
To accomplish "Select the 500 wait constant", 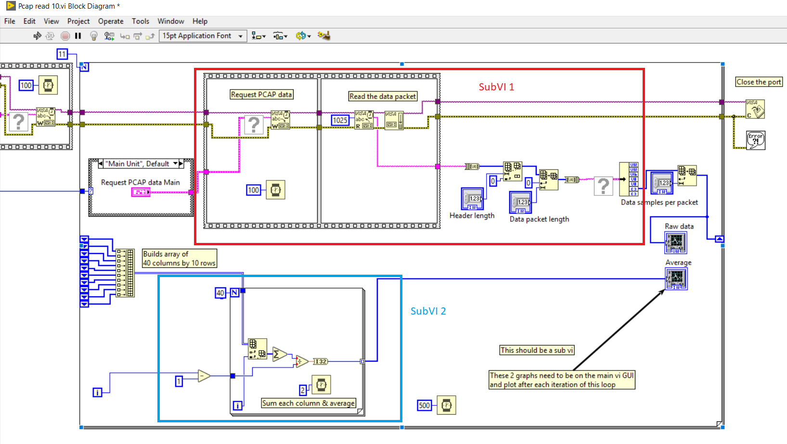I will click(424, 406).
